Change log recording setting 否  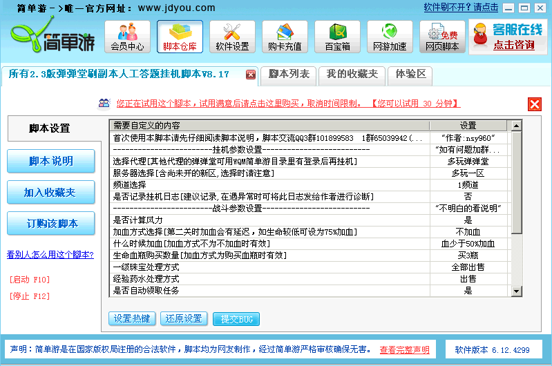point(468,196)
